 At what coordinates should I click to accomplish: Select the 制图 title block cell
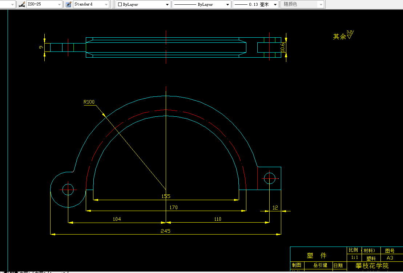pos(297,265)
